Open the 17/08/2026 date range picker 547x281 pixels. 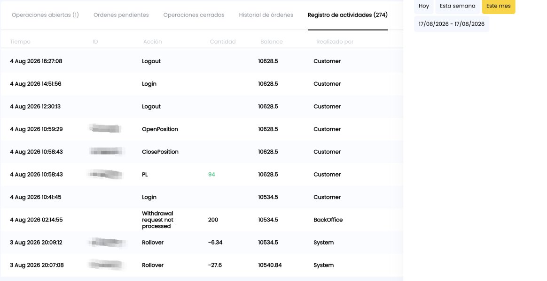pos(452,24)
